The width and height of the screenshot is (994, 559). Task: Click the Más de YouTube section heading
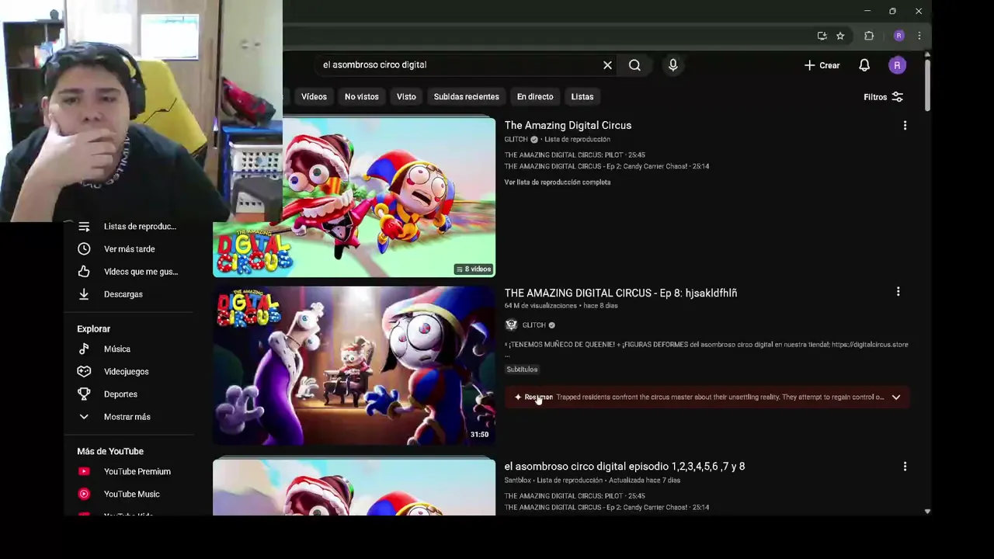coord(110,451)
